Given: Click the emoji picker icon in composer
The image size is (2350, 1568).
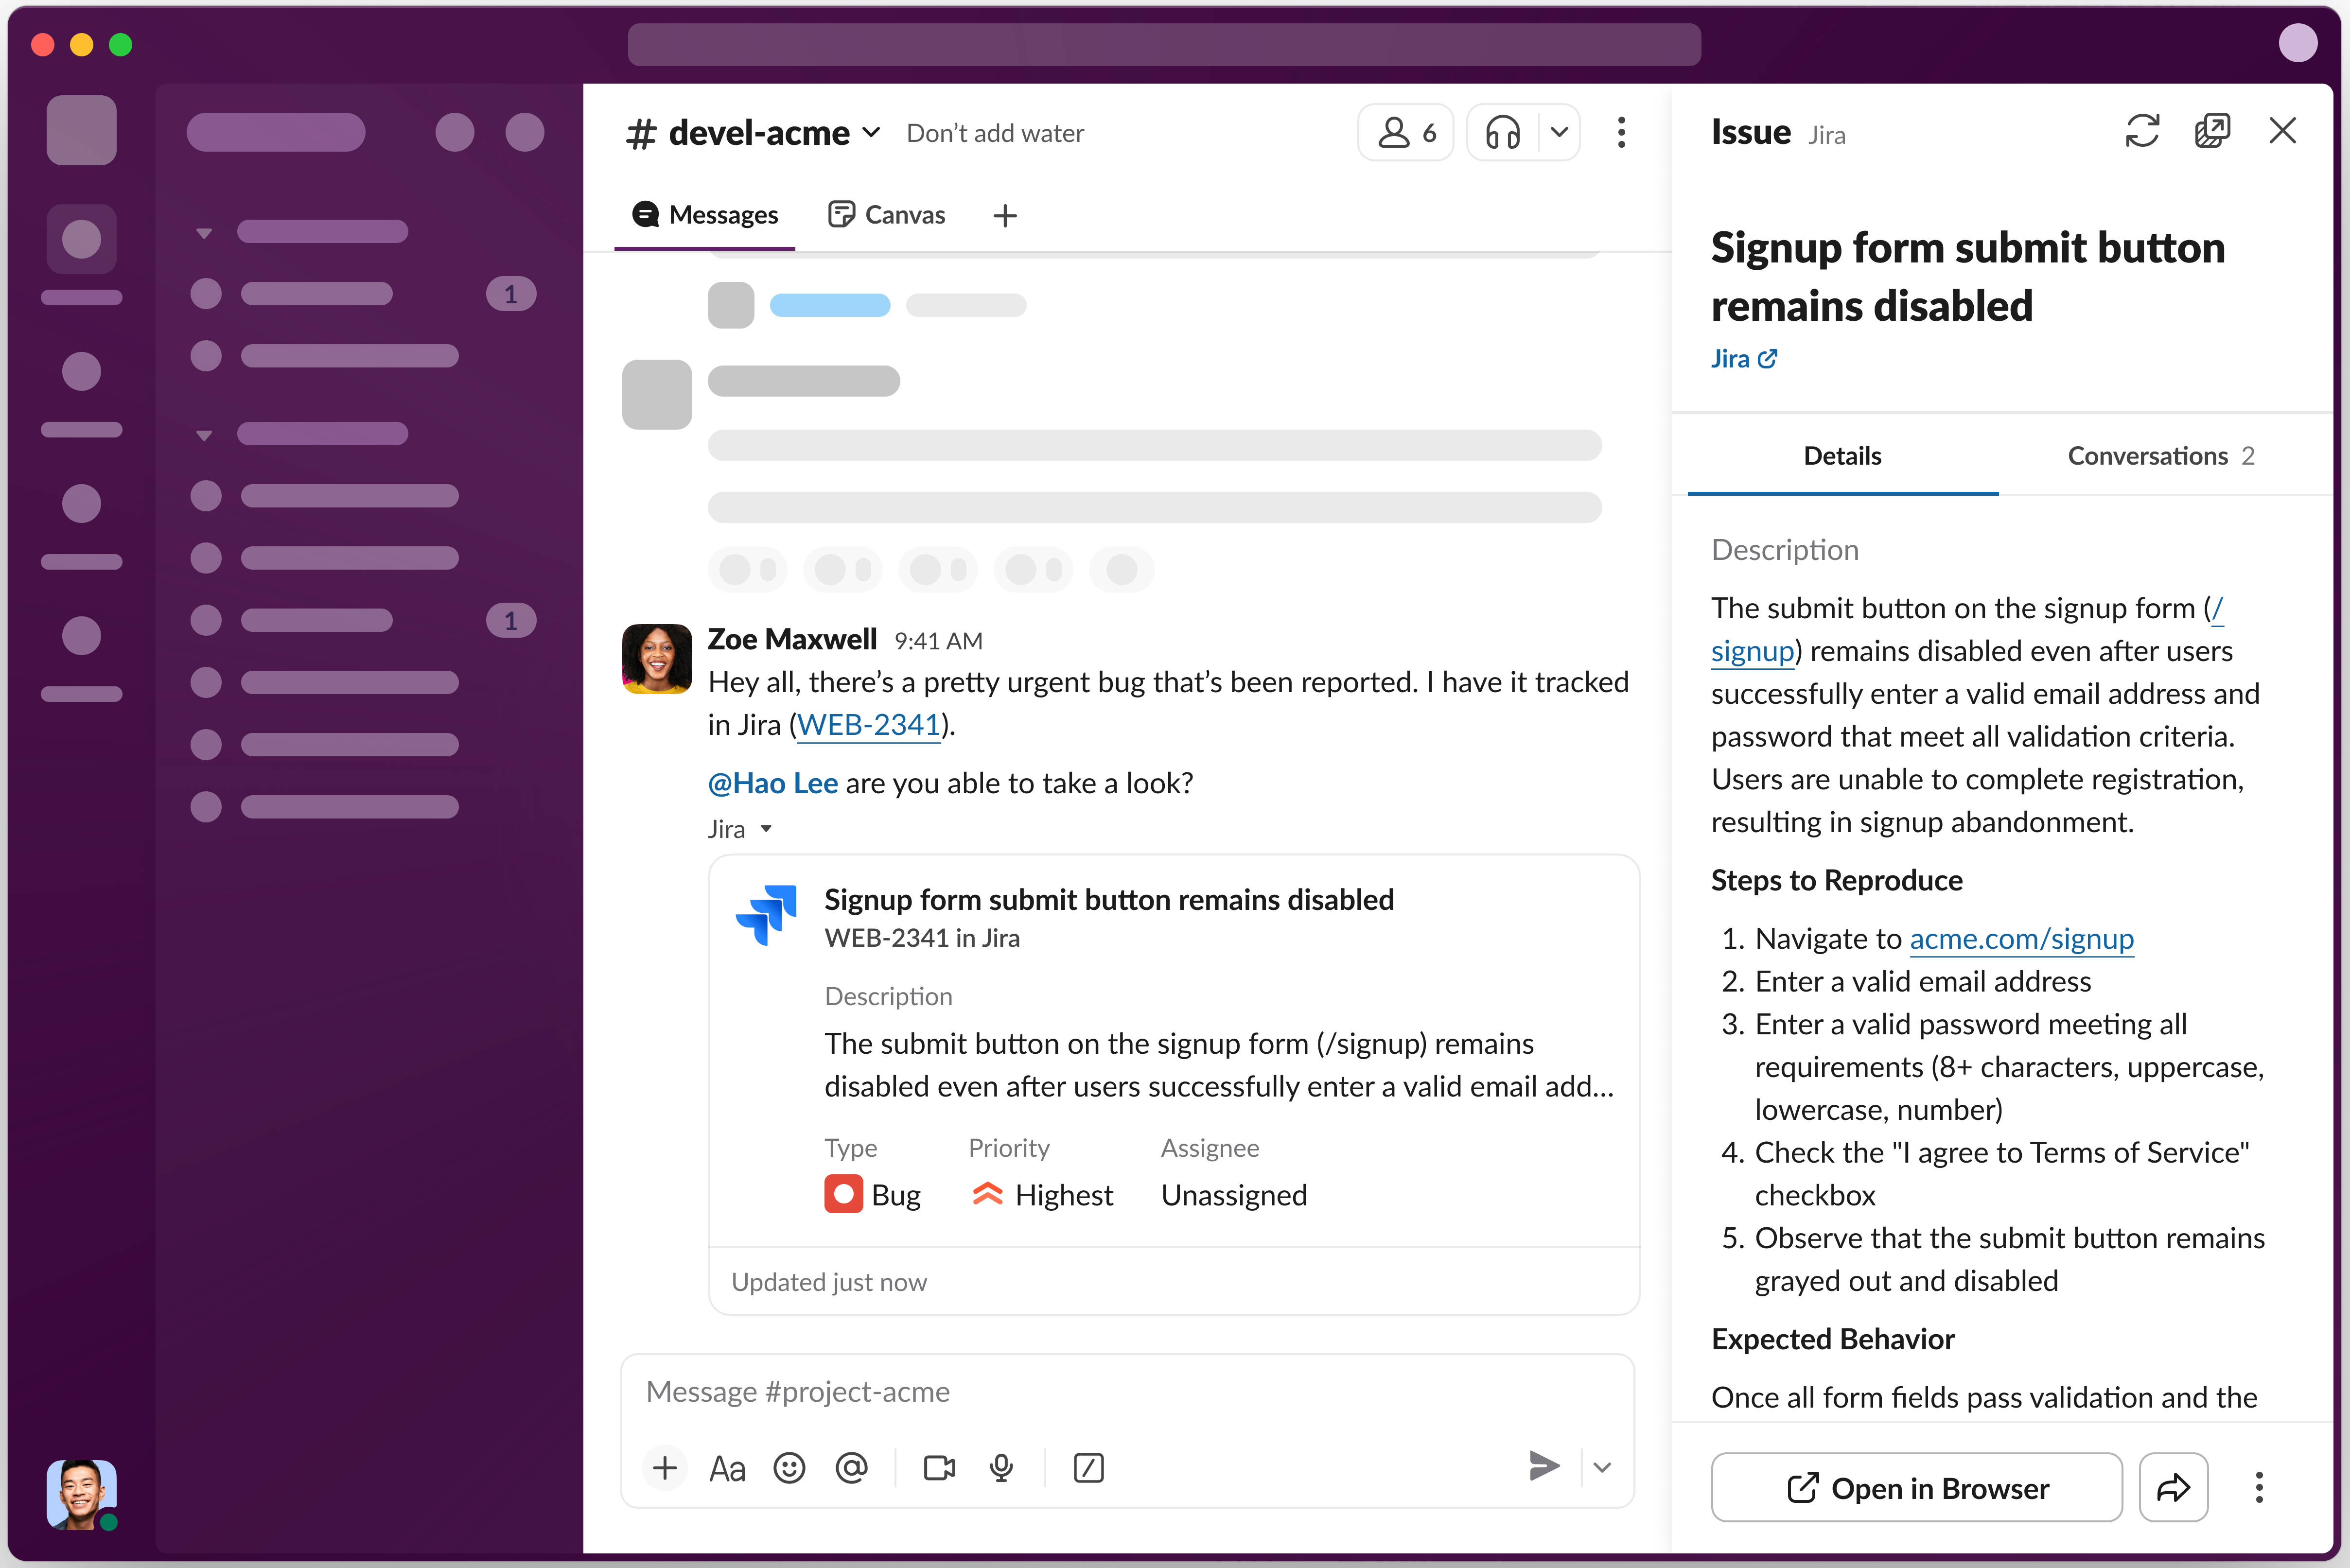Looking at the screenshot, I should [789, 1468].
